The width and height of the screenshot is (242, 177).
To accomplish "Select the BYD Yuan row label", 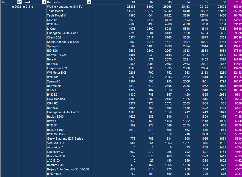I will tap(54, 174).
